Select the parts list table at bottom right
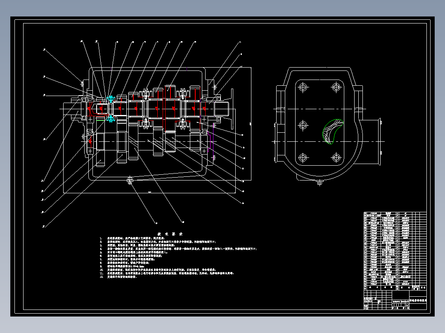 (x=395, y=251)
